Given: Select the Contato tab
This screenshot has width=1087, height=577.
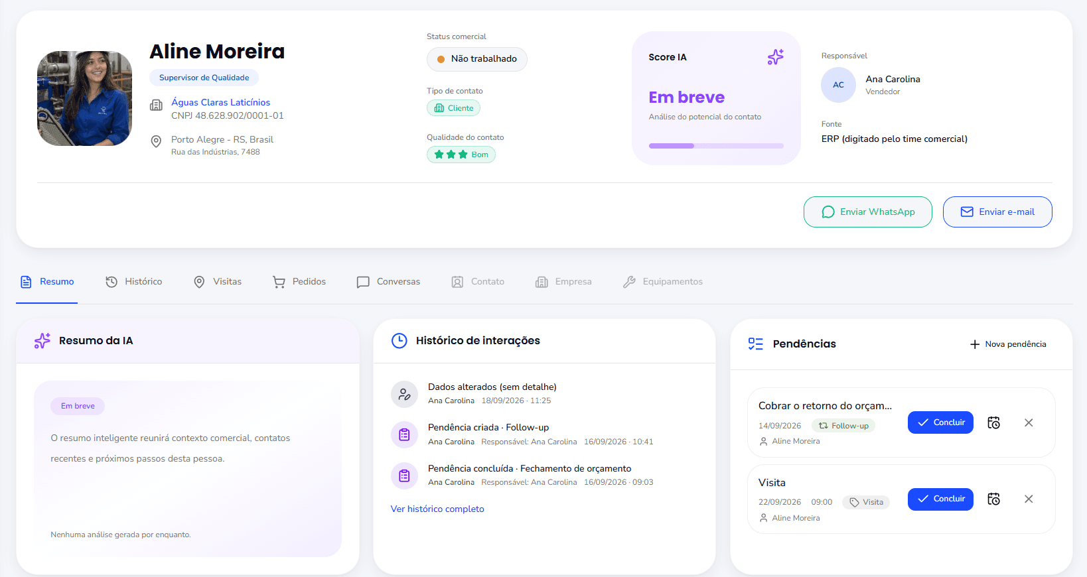Looking at the screenshot, I should (478, 282).
